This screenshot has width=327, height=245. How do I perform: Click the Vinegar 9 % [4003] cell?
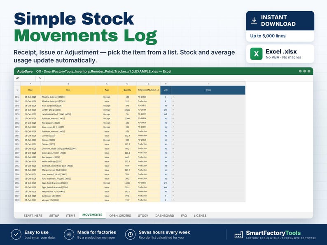(x=68, y=200)
